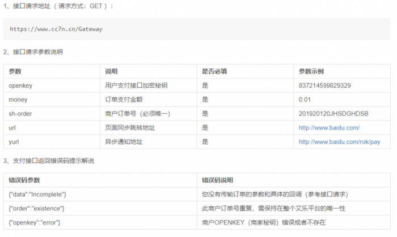
Task: Click the 错误码说明 column header
Action: (x=217, y=180)
